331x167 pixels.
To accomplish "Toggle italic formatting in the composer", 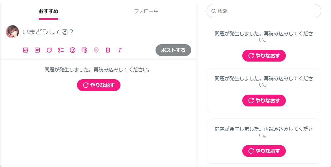I will pos(120,50).
